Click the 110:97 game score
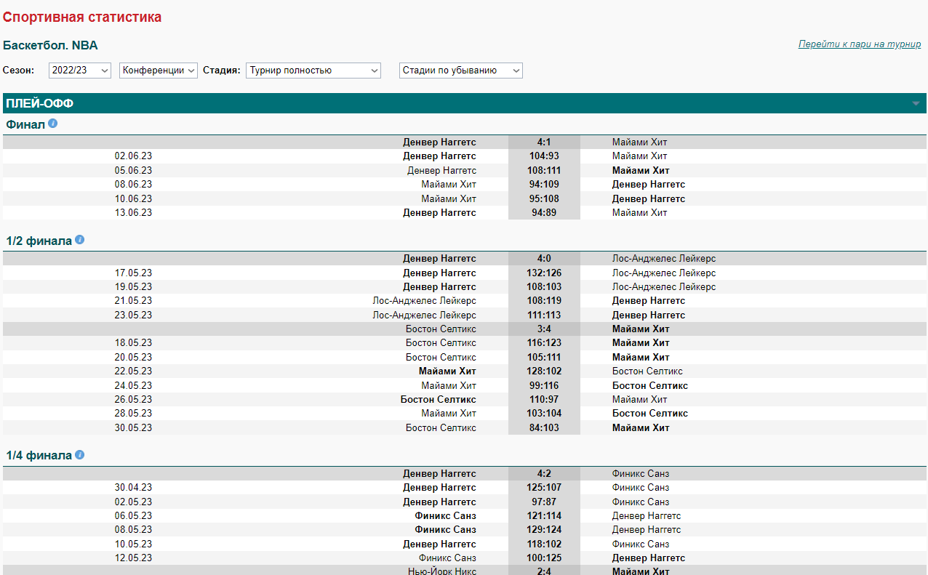Image resolution: width=928 pixels, height=575 pixels. (544, 400)
